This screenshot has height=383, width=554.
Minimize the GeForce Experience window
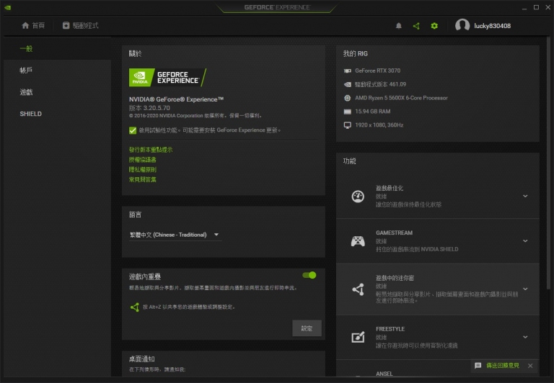tap(524, 7)
